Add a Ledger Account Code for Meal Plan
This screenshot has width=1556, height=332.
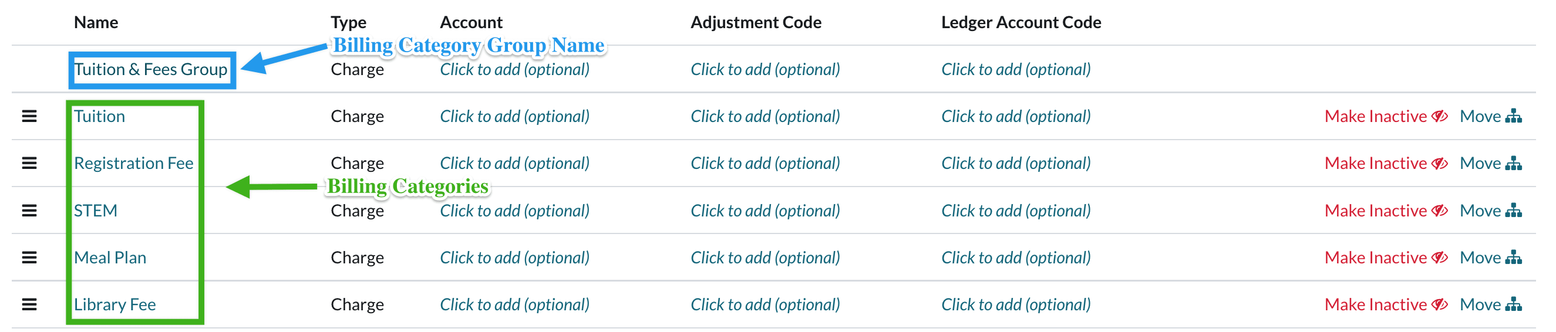click(1015, 258)
